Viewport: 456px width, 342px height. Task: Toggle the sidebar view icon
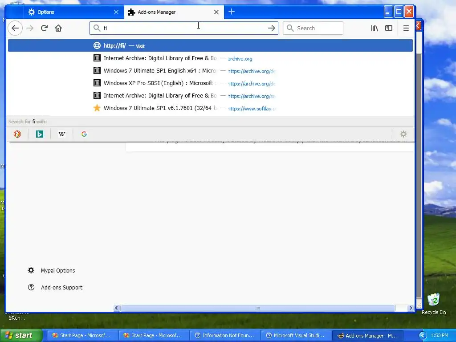point(389,28)
